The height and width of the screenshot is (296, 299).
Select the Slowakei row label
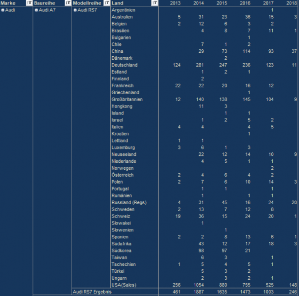tap(121, 223)
